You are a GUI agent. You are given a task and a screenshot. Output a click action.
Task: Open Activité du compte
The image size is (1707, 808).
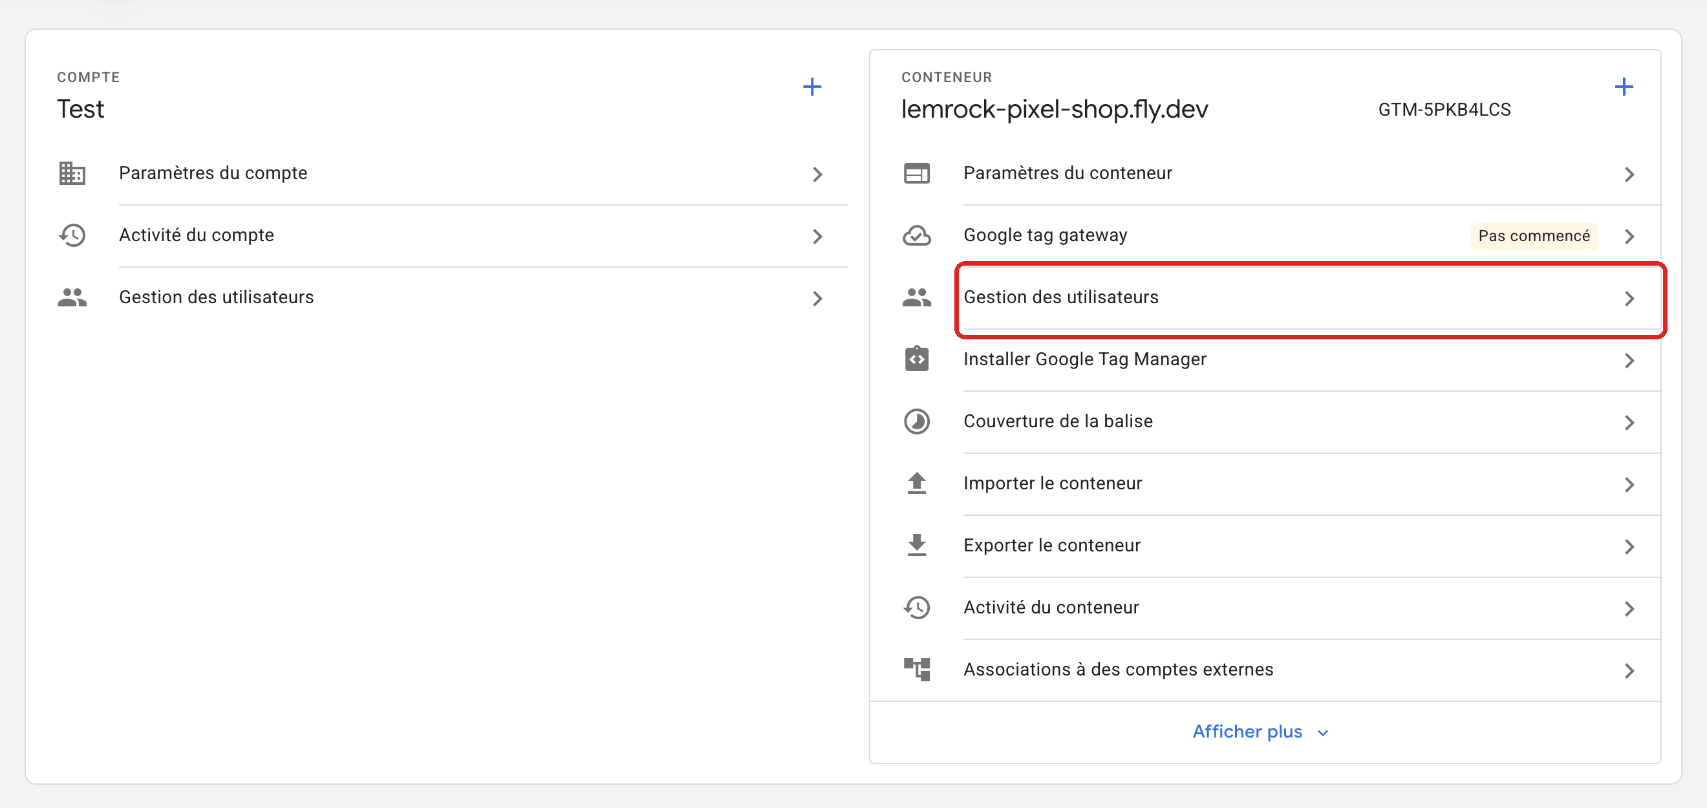(x=453, y=236)
